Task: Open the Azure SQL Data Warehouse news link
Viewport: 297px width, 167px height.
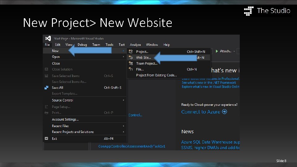Action: coord(210,145)
